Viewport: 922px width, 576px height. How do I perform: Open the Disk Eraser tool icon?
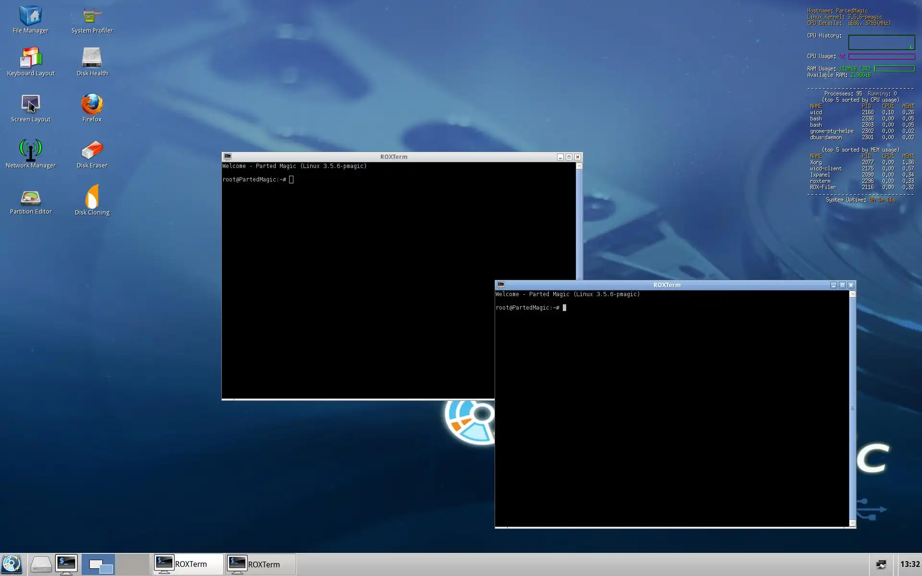point(92,150)
